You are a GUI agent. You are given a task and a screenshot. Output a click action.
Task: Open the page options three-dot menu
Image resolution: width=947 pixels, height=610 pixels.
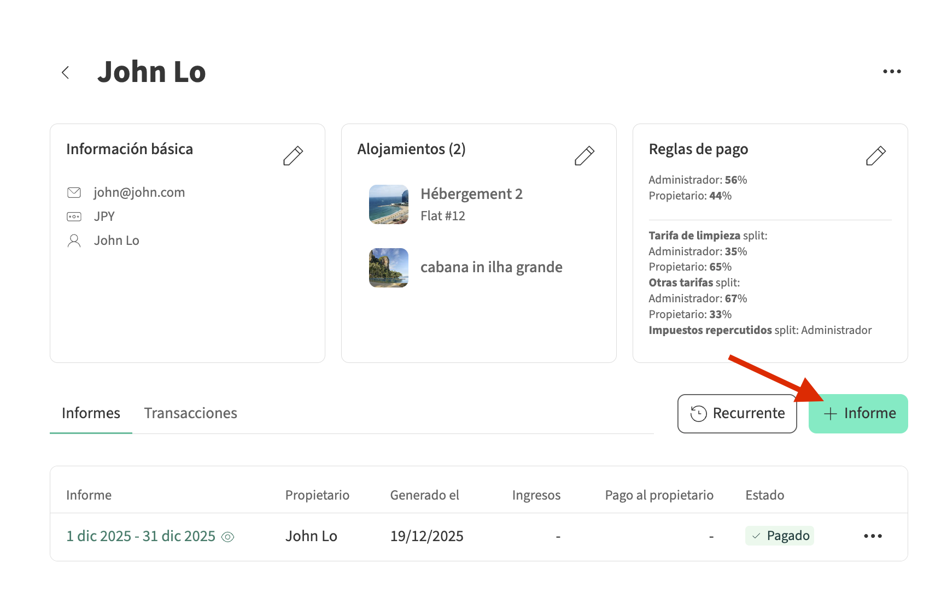point(891,72)
